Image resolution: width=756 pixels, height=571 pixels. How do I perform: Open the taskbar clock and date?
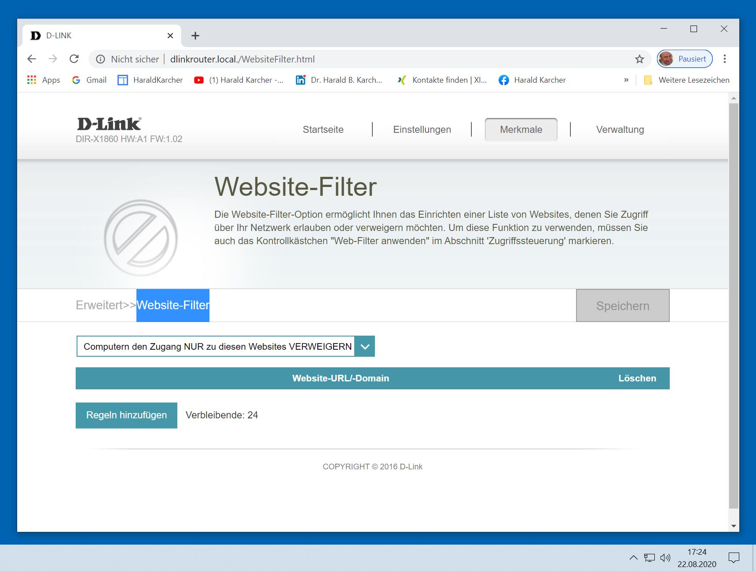(x=697, y=558)
